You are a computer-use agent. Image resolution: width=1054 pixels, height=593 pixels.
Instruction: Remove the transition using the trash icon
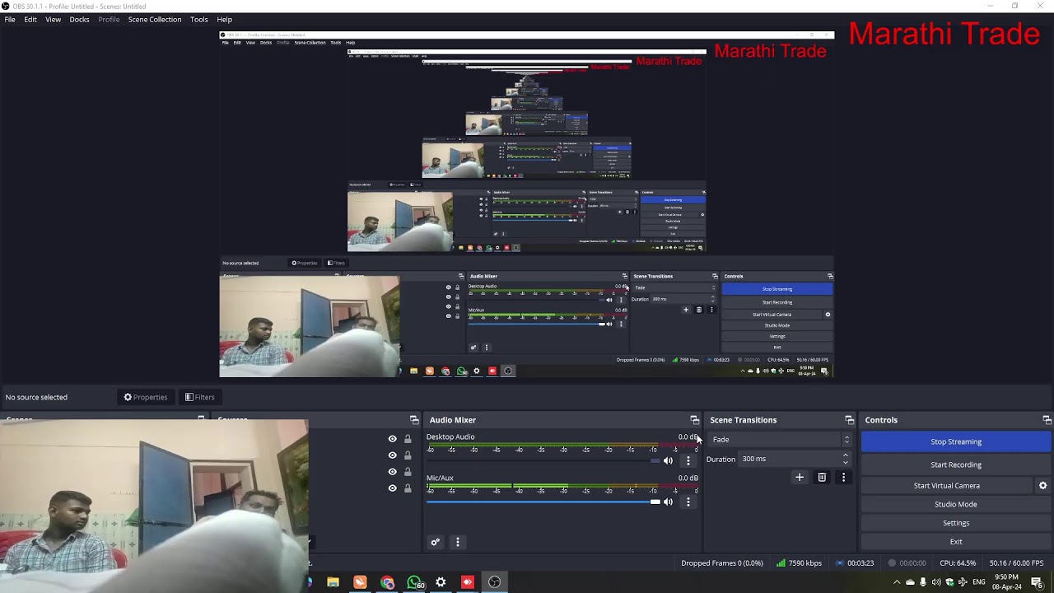pyautogui.click(x=822, y=477)
